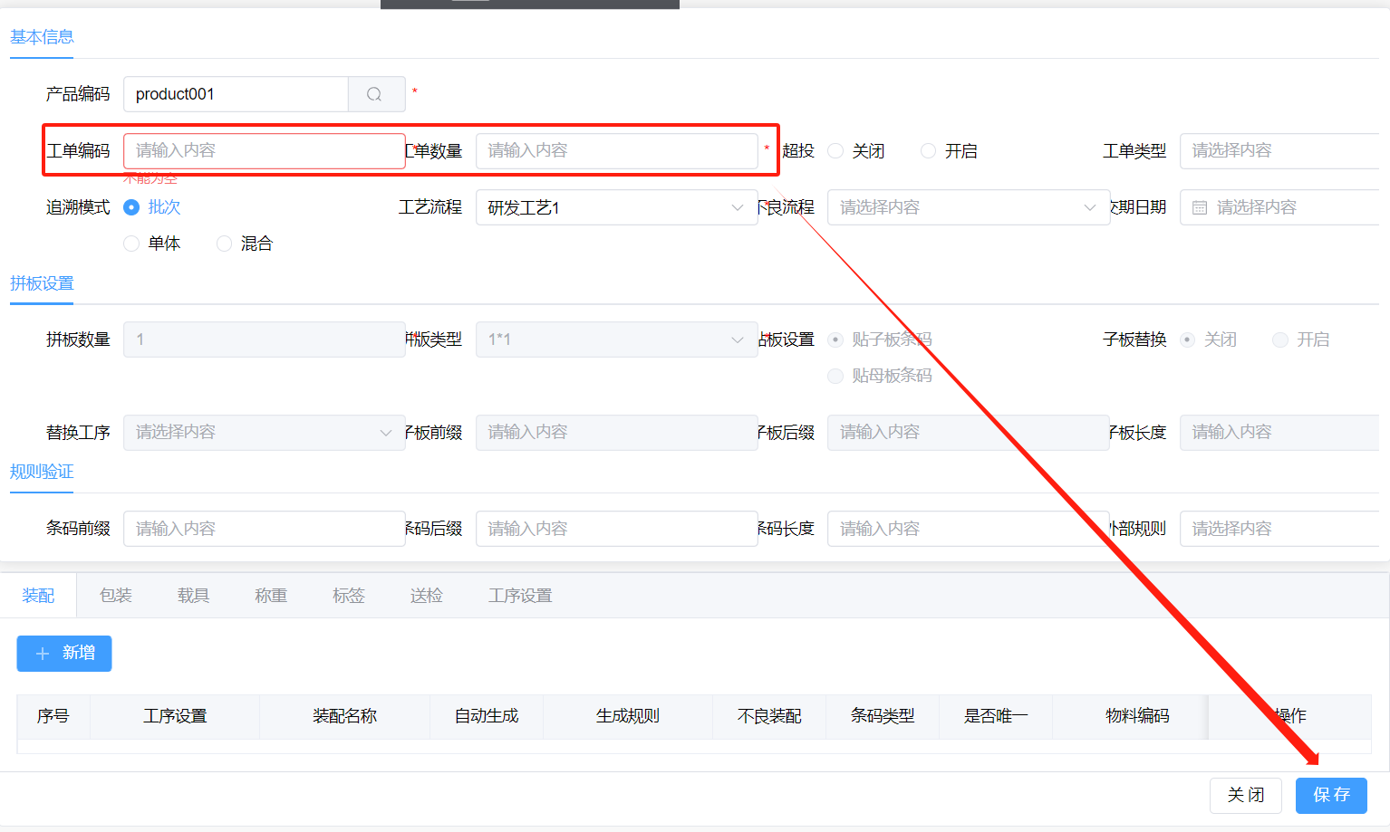1390x832 pixels.
Task: Click the 关闭 button at bottom
Action: [1245, 795]
